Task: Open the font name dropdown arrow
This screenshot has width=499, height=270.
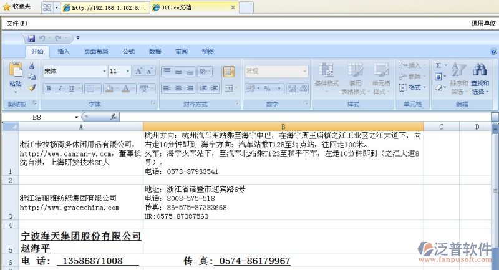Action: click(x=104, y=71)
